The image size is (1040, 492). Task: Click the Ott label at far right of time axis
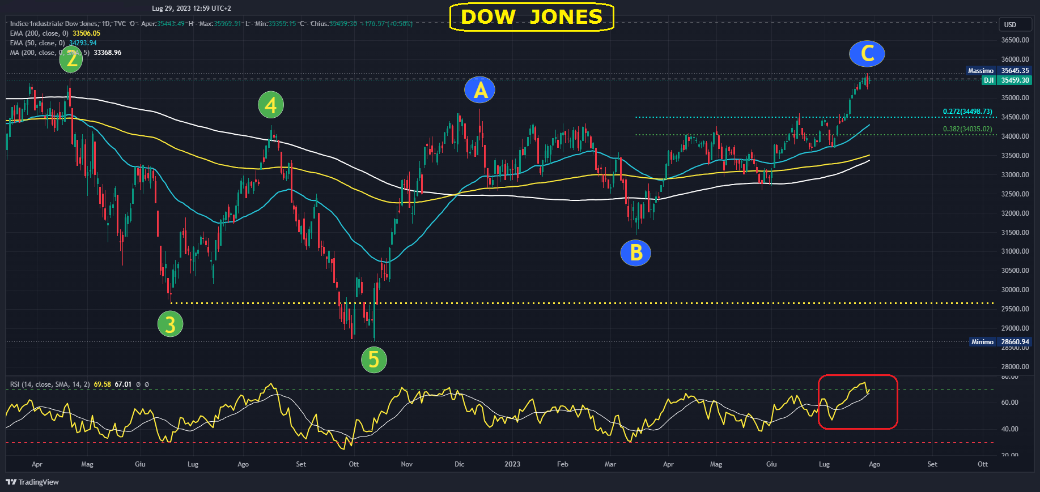click(983, 464)
